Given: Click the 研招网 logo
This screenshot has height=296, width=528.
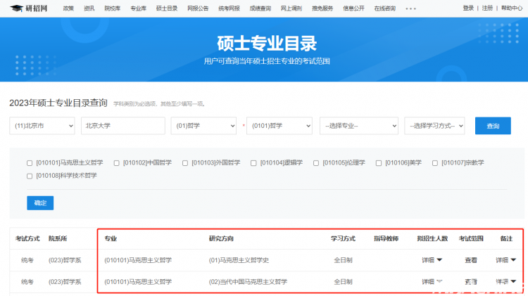Looking at the screenshot, I should 29,8.
